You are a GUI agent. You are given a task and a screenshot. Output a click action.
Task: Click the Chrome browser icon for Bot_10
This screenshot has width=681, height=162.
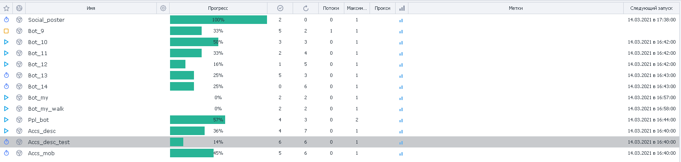point(19,42)
